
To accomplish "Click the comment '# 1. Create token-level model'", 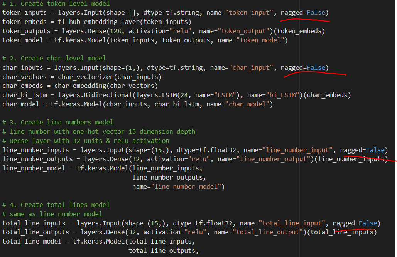I will pyautogui.click(x=56, y=4).
